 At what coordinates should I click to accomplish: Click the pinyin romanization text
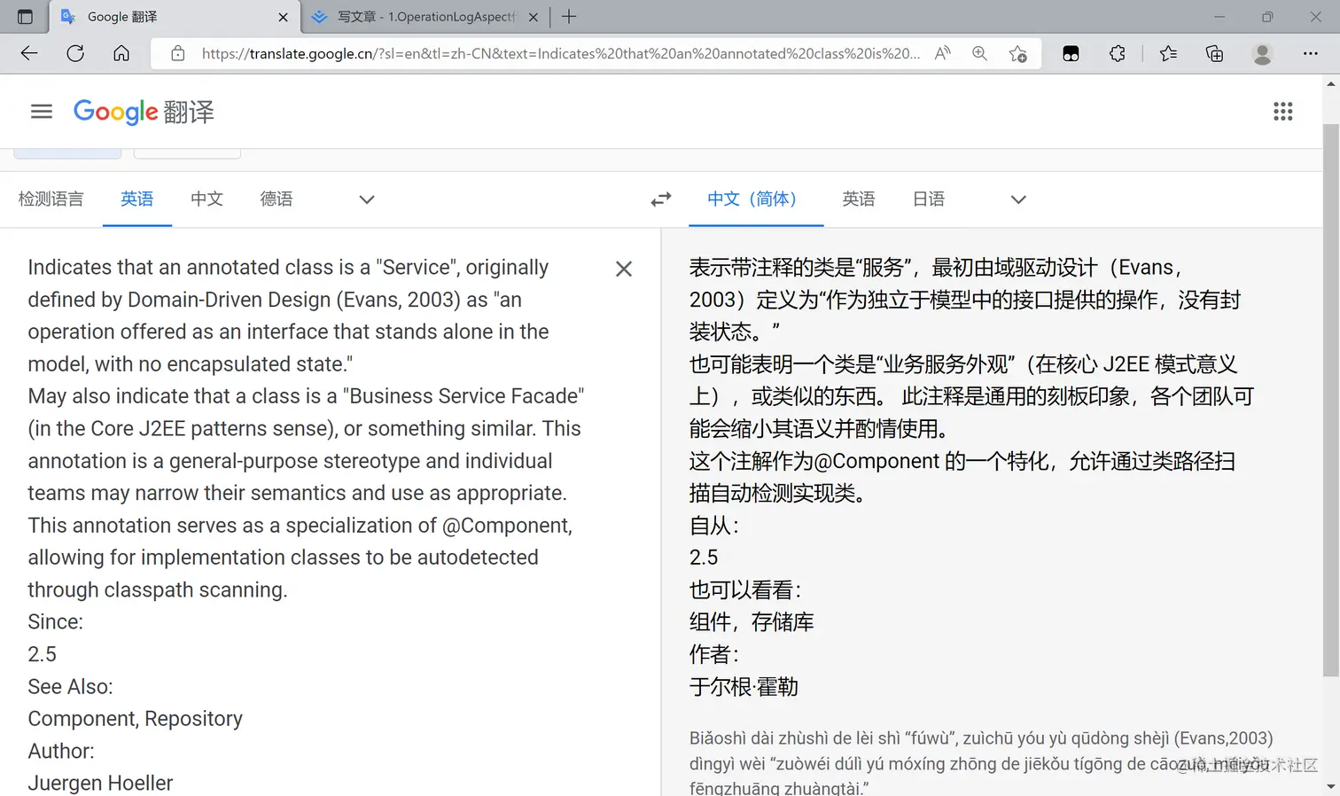click(x=981, y=762)
